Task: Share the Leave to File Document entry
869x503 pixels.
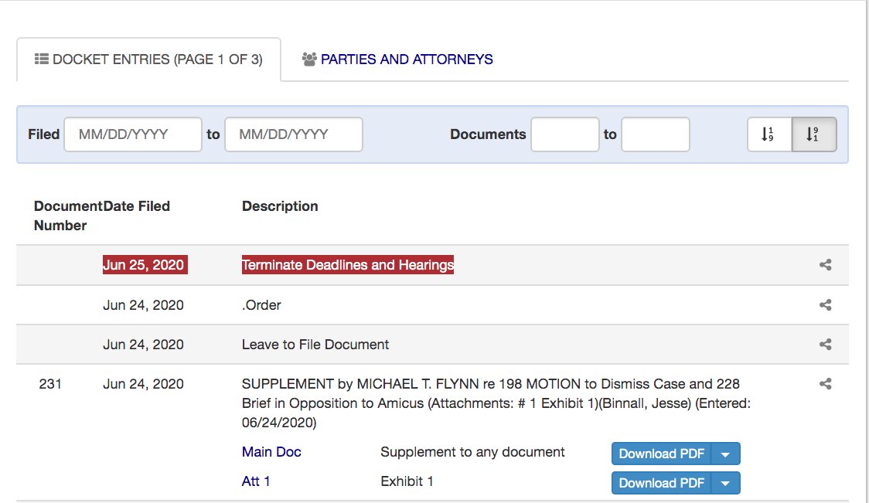Action: point(825,344)
